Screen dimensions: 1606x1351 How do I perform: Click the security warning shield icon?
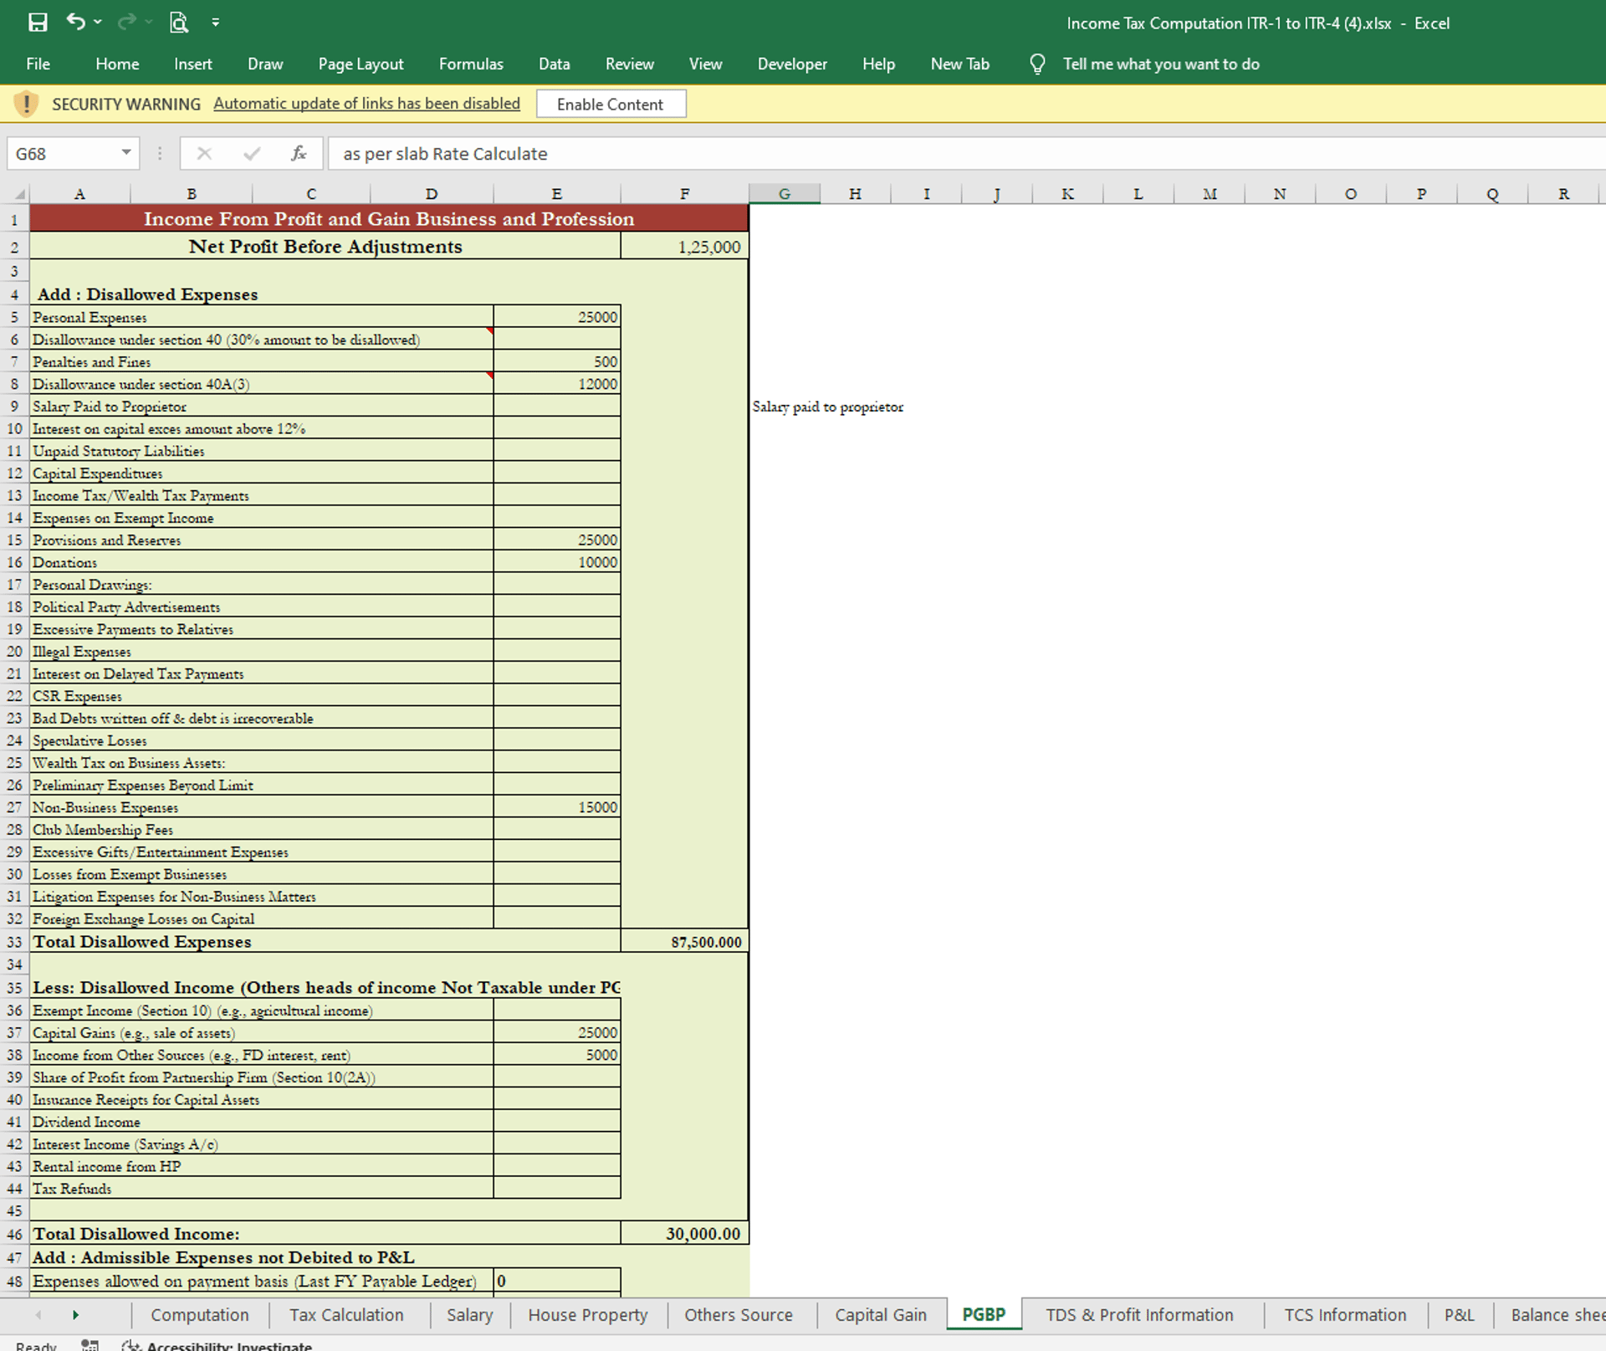pyautogui.click(x=27, y=104)
